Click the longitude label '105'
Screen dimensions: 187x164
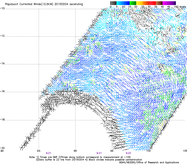185,151
